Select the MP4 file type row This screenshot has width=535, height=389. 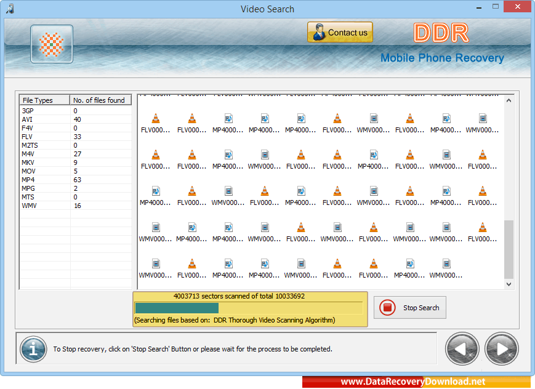pyautogui.click(x=76, y=180)
